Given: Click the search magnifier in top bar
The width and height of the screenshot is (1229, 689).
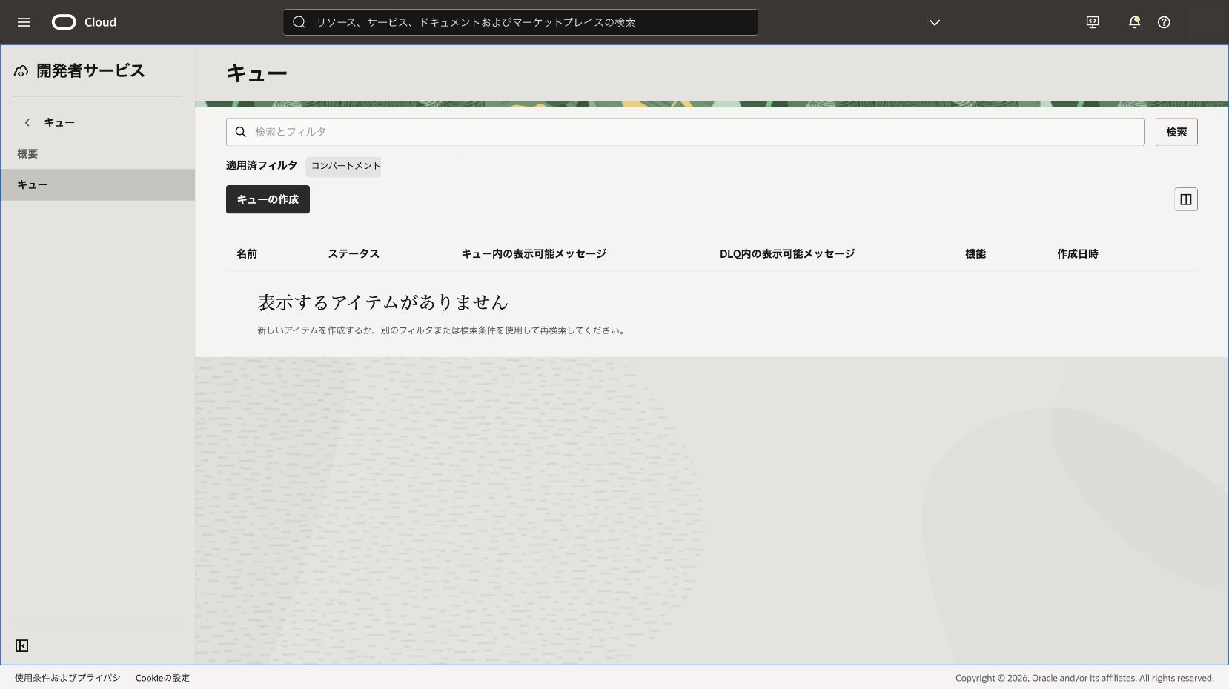Looking at the screenshot, I should (x=299, y=22).
